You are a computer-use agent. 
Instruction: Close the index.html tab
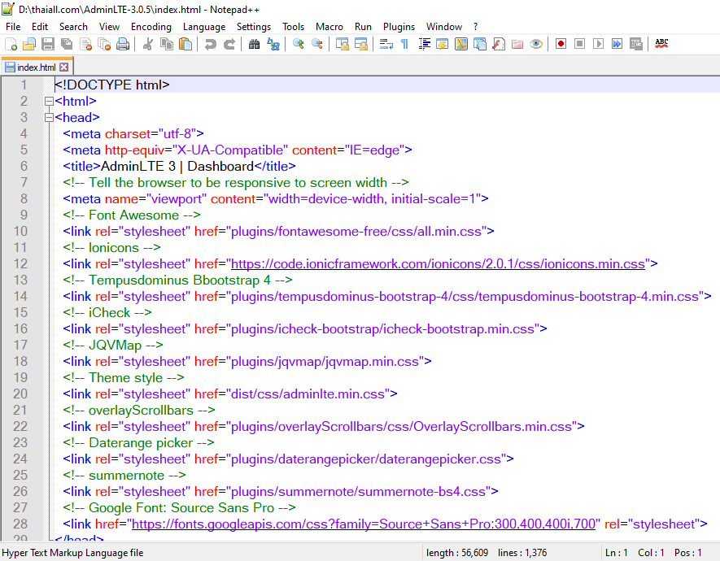65,67
